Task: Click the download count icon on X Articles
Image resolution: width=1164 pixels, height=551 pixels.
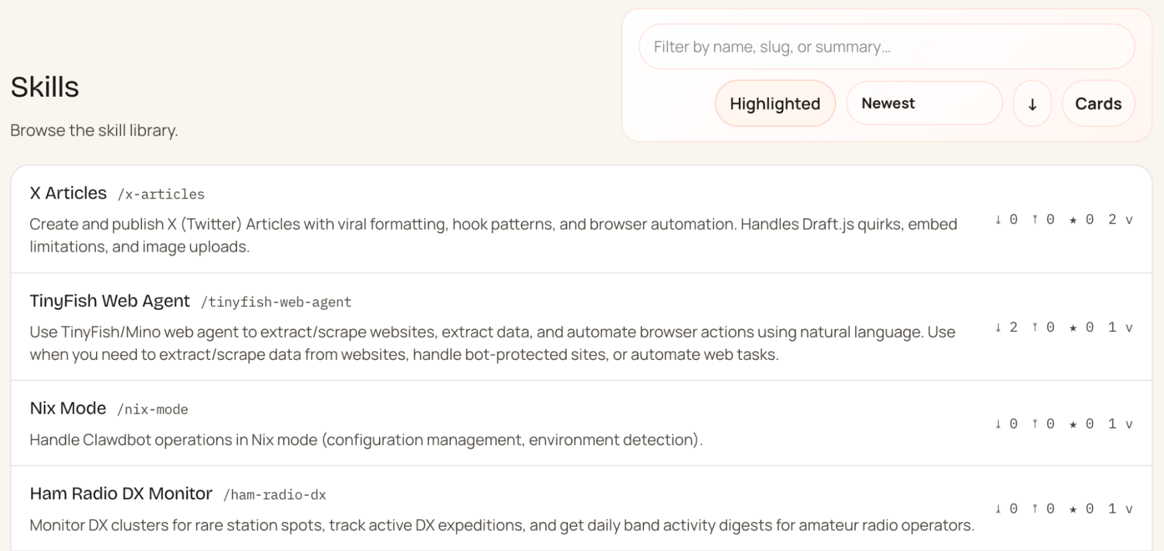Action: tap(997, 220)
